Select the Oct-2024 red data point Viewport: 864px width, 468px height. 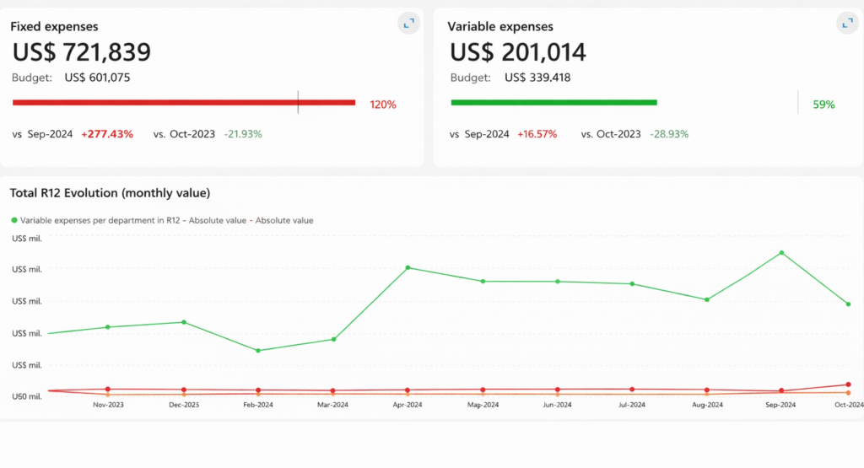click(848, 385)
